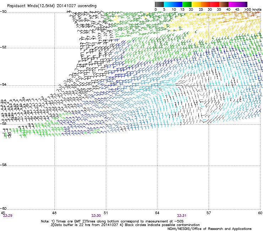The height and width of the screenshot is (231, 263).
Task: Click the legend scale label "35"
Action: pyautogui.click(x=219, y=10)
